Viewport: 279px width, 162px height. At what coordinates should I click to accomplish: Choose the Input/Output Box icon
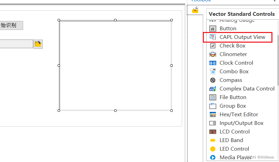click(213, 123)
